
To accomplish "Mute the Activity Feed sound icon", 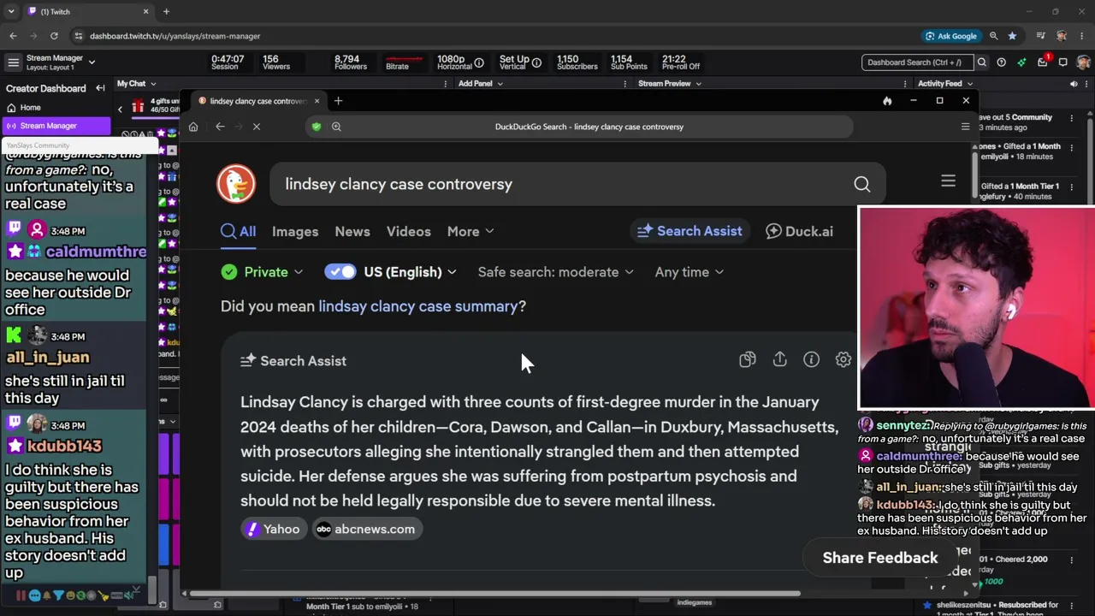I will point(1074,84).
